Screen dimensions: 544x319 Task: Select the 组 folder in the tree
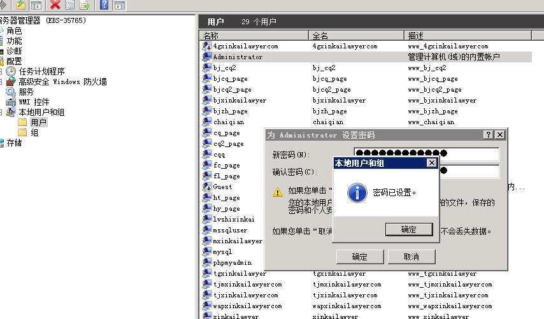pyautogui.click(x=34, y=132)
